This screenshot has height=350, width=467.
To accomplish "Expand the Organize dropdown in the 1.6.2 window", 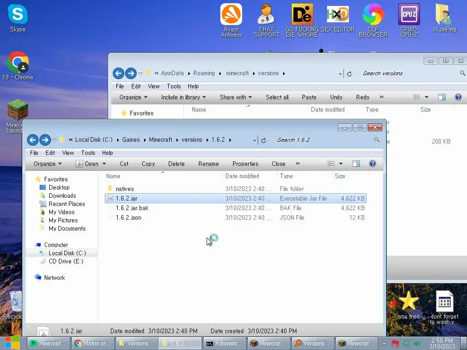I will coord(47,164).
